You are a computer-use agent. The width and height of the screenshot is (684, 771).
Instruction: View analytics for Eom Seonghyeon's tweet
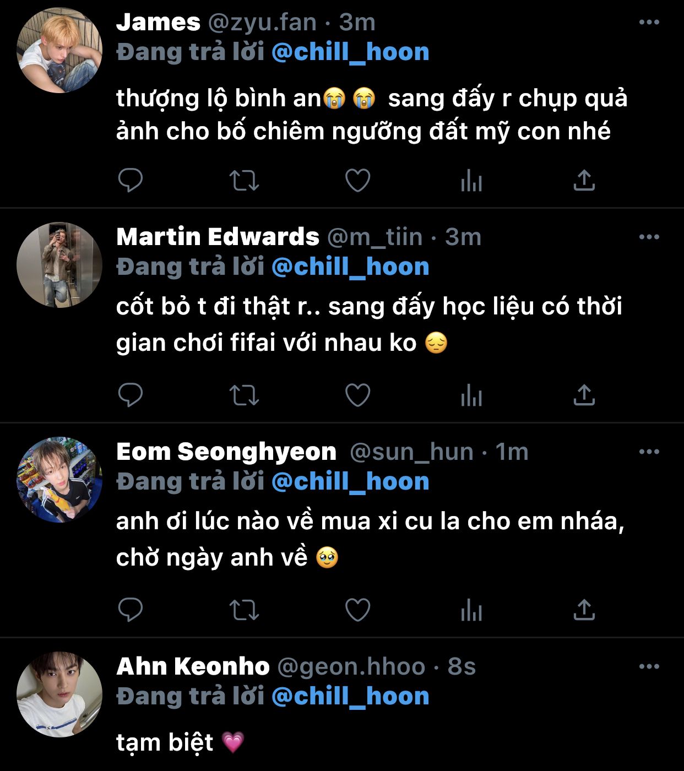click(471, 610)
